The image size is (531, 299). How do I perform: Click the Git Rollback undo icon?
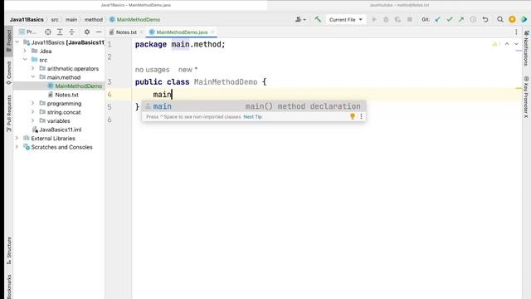tap(485, 20)
